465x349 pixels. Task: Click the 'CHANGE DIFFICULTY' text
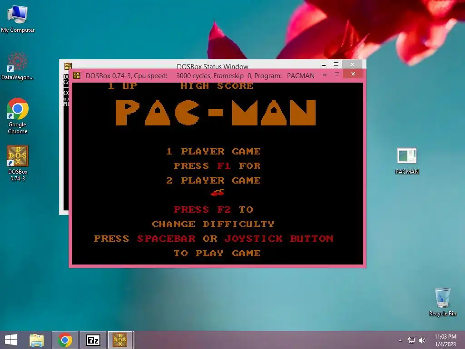(213, 224)
